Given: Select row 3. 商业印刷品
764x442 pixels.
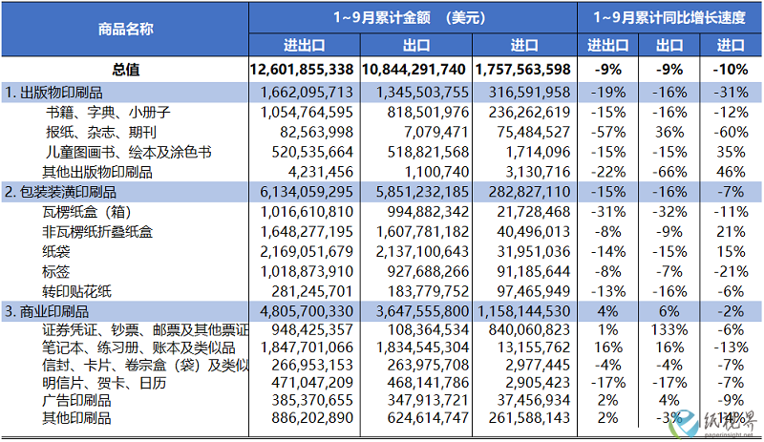Looking at the screenshot, I should coord(47,312).
